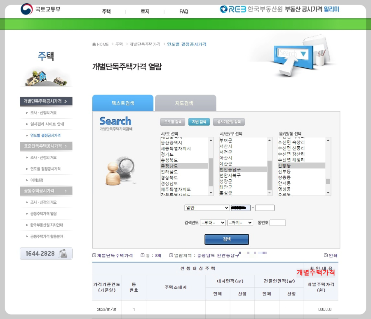Open the FAQ menu item
371x319 pixels.
coord(183,12)
